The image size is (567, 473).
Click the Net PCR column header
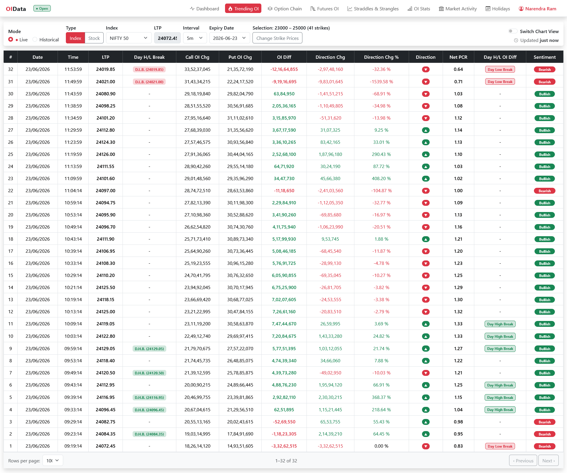(x=458, y=57)
